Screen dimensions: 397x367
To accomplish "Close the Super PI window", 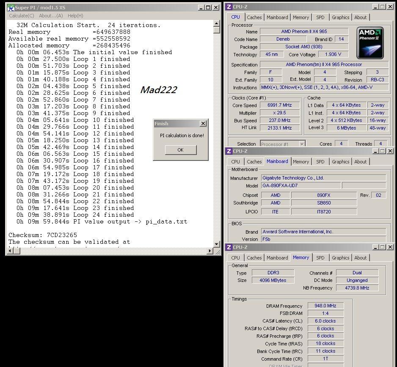I will click(x=216, y=8).
